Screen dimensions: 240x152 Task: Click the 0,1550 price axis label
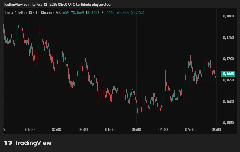coord(228,123)
